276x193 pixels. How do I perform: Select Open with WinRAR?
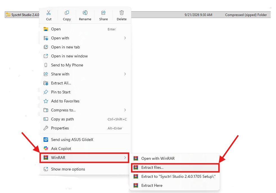coord(175,158)
